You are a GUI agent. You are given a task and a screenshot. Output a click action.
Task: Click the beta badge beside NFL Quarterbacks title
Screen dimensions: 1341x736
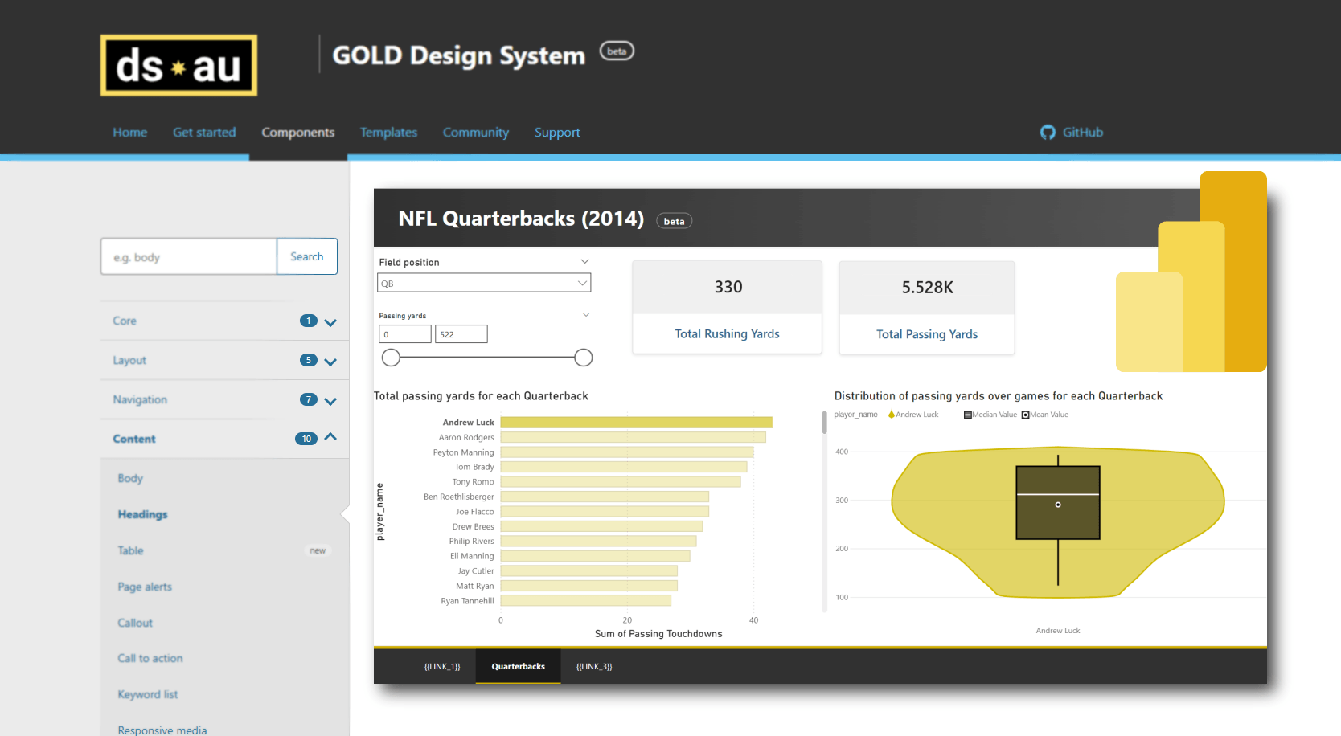point(674,220)
